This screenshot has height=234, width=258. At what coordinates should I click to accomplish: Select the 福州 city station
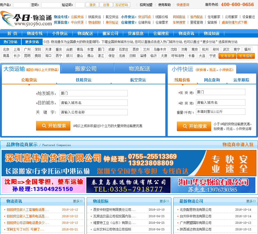coord(247,49)
